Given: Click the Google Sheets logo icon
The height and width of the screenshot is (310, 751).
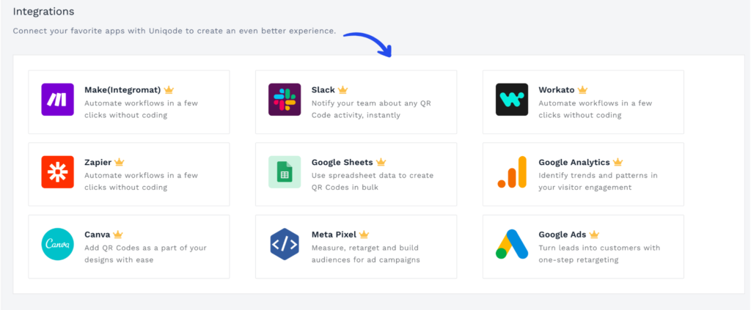Looking at the screenshot, I should tap(285, 172).
